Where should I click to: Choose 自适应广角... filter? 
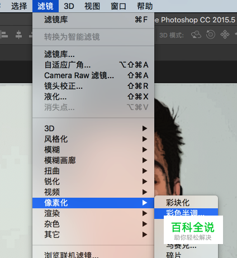93,65
